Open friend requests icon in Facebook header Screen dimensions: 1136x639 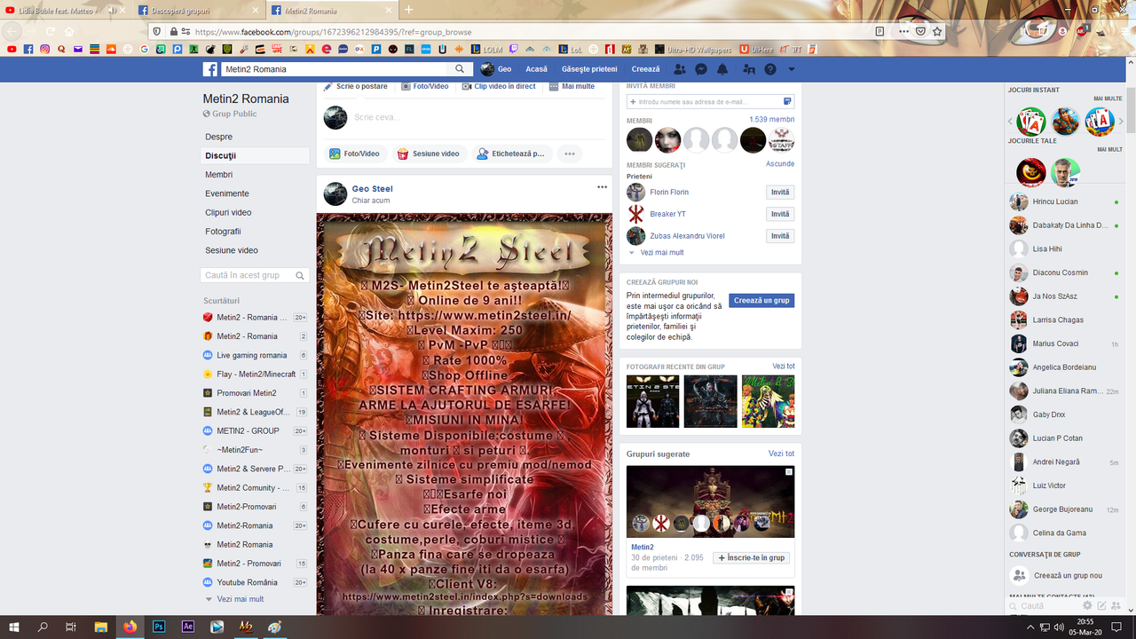tap(680, 69)
